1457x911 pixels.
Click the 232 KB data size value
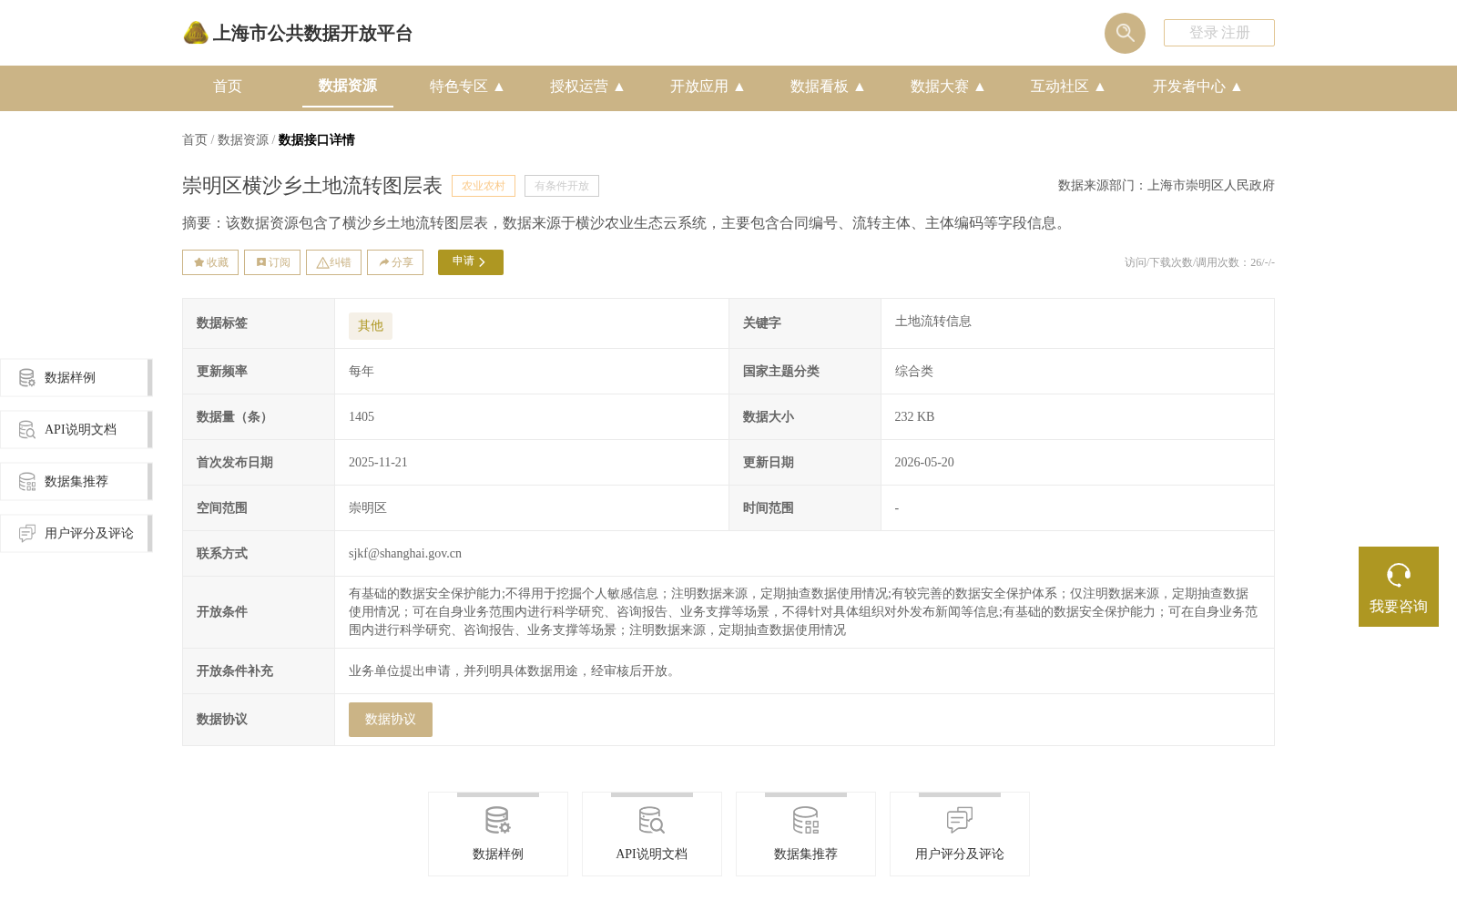pos(914,416)
